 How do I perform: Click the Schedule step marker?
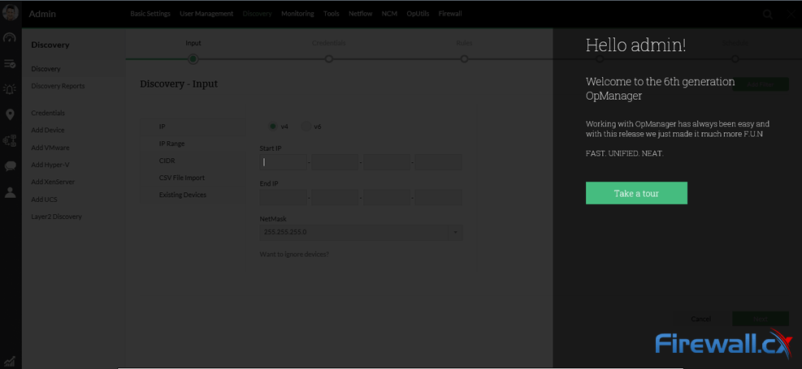735,59
